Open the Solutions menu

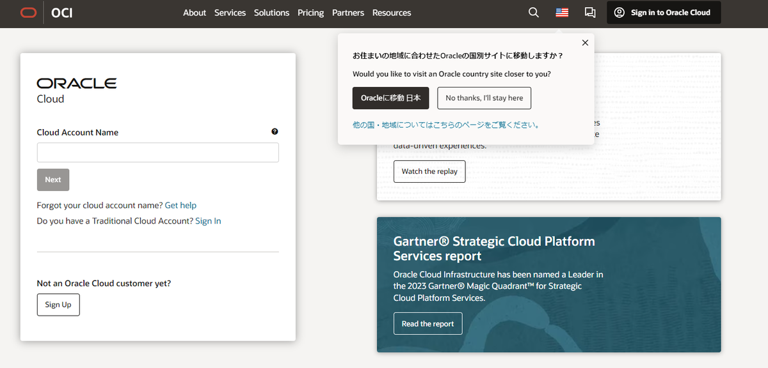point(271,12)
